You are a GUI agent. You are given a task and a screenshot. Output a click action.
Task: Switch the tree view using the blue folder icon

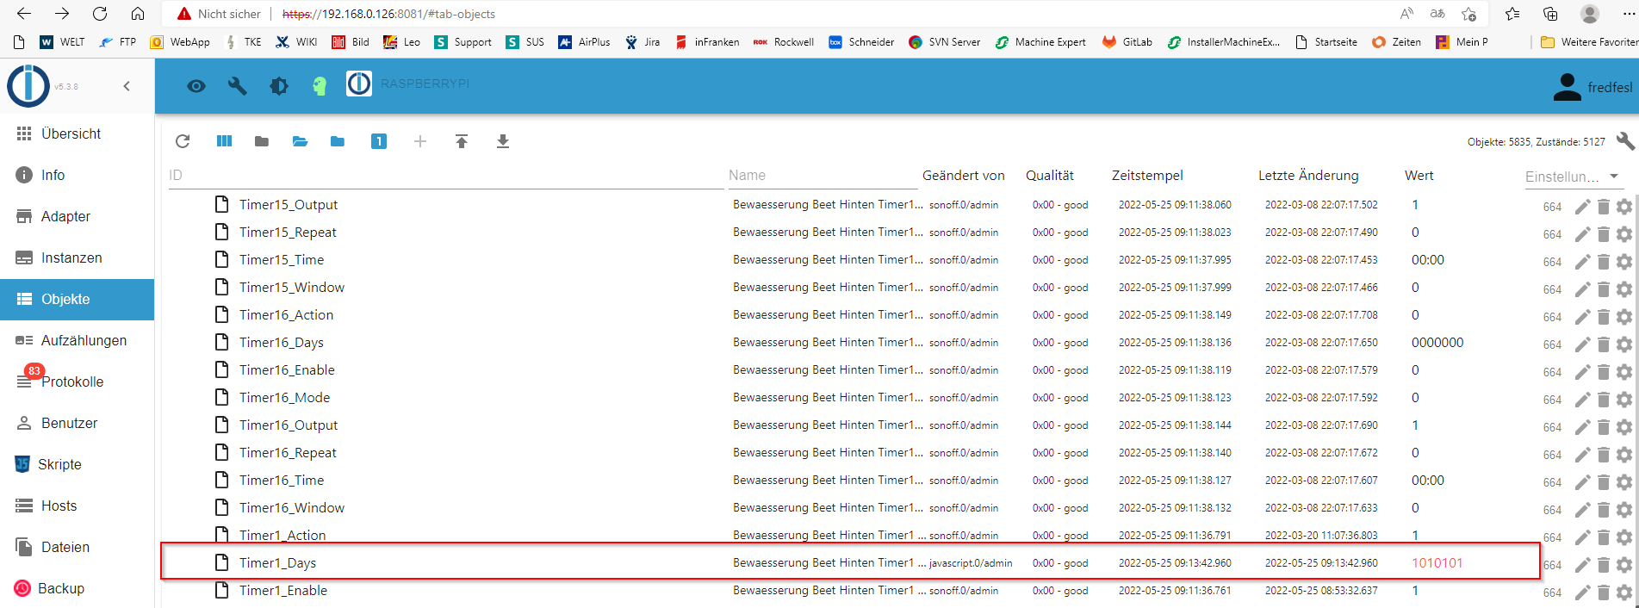[x=338, y=141]
